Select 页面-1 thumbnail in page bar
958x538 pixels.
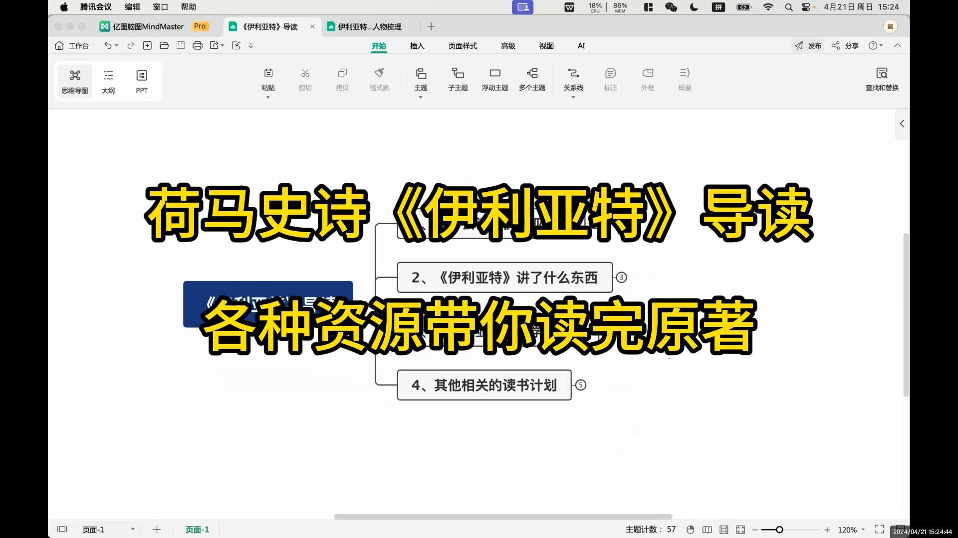(198, 530)
